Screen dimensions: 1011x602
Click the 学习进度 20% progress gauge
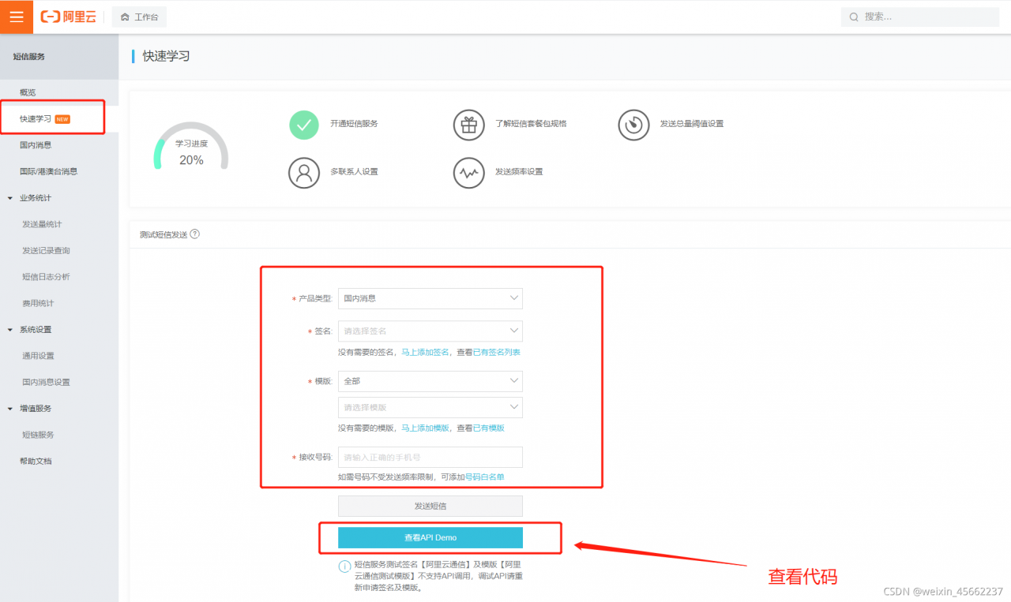pyautogui.click(x=191, y=147)
